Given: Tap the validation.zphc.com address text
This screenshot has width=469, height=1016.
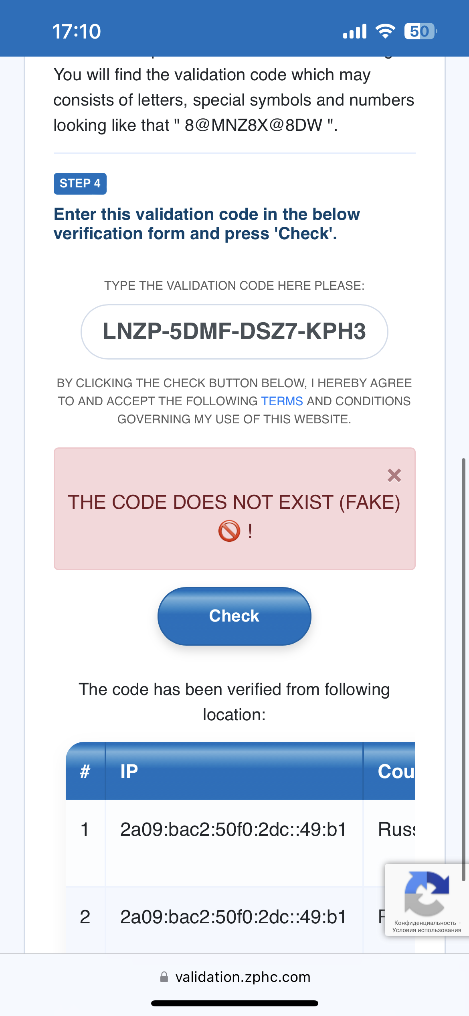Looking at the screenshot, I should point(243,977).
